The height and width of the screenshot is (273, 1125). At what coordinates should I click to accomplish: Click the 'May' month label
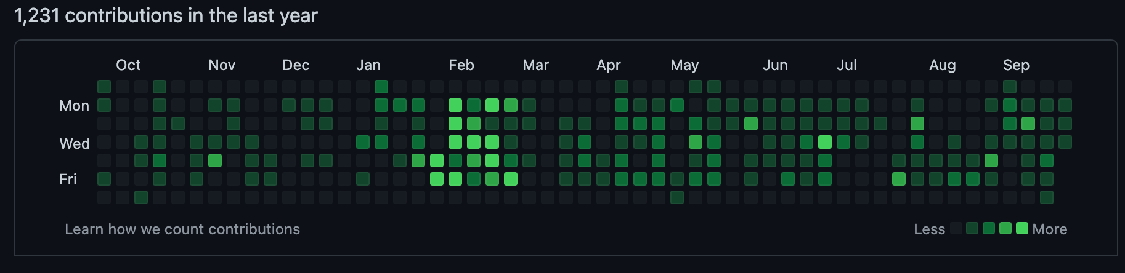coord(684,65)
